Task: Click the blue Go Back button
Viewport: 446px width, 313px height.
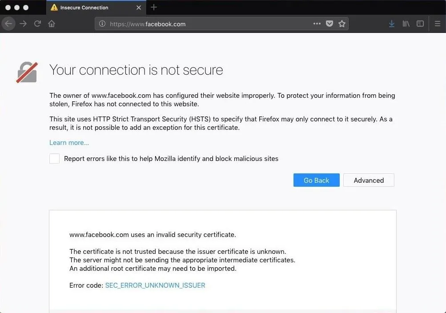Action: (316, 180)
